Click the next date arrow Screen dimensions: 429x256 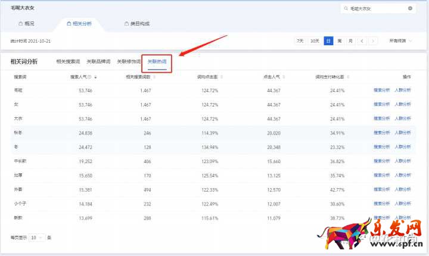pyautogui.click(x=373, y=41)
